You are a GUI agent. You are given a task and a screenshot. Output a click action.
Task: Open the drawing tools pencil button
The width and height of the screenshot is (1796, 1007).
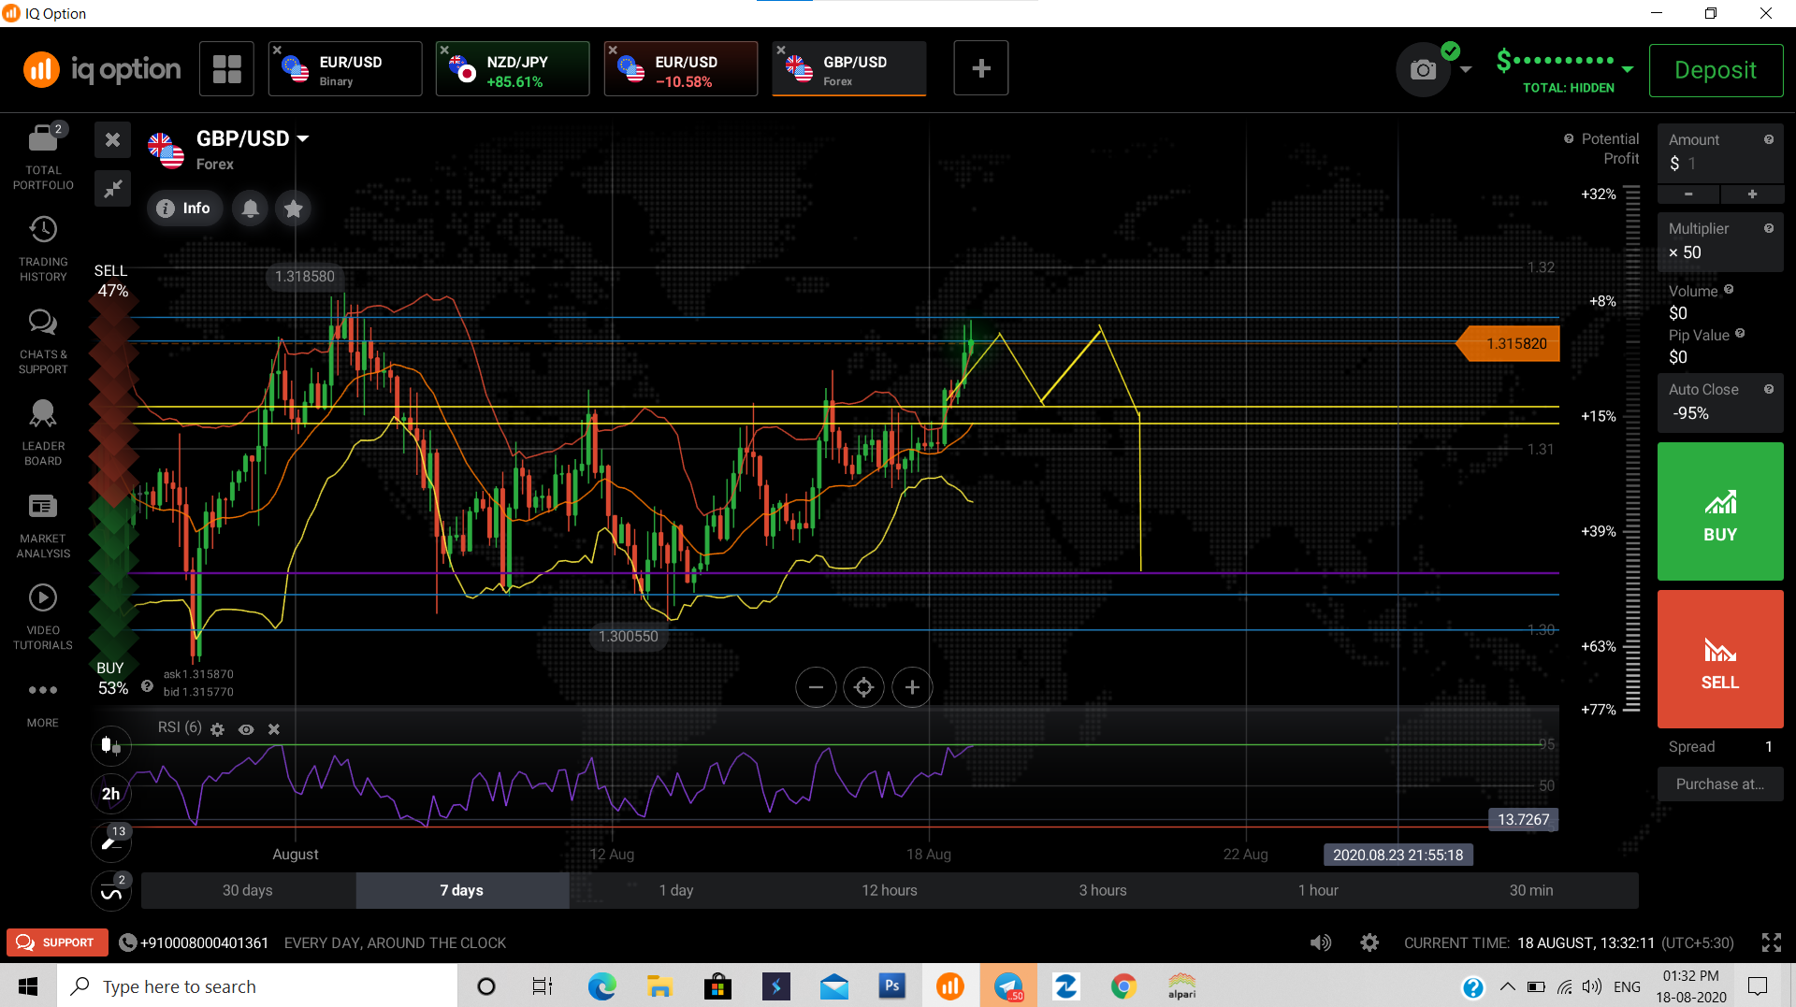click(x=111, y=842)
